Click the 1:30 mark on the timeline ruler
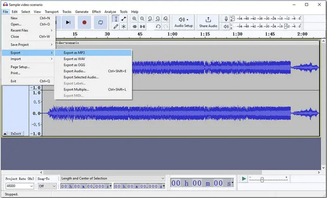The image size is (327, 198). [x=237, y=34]
